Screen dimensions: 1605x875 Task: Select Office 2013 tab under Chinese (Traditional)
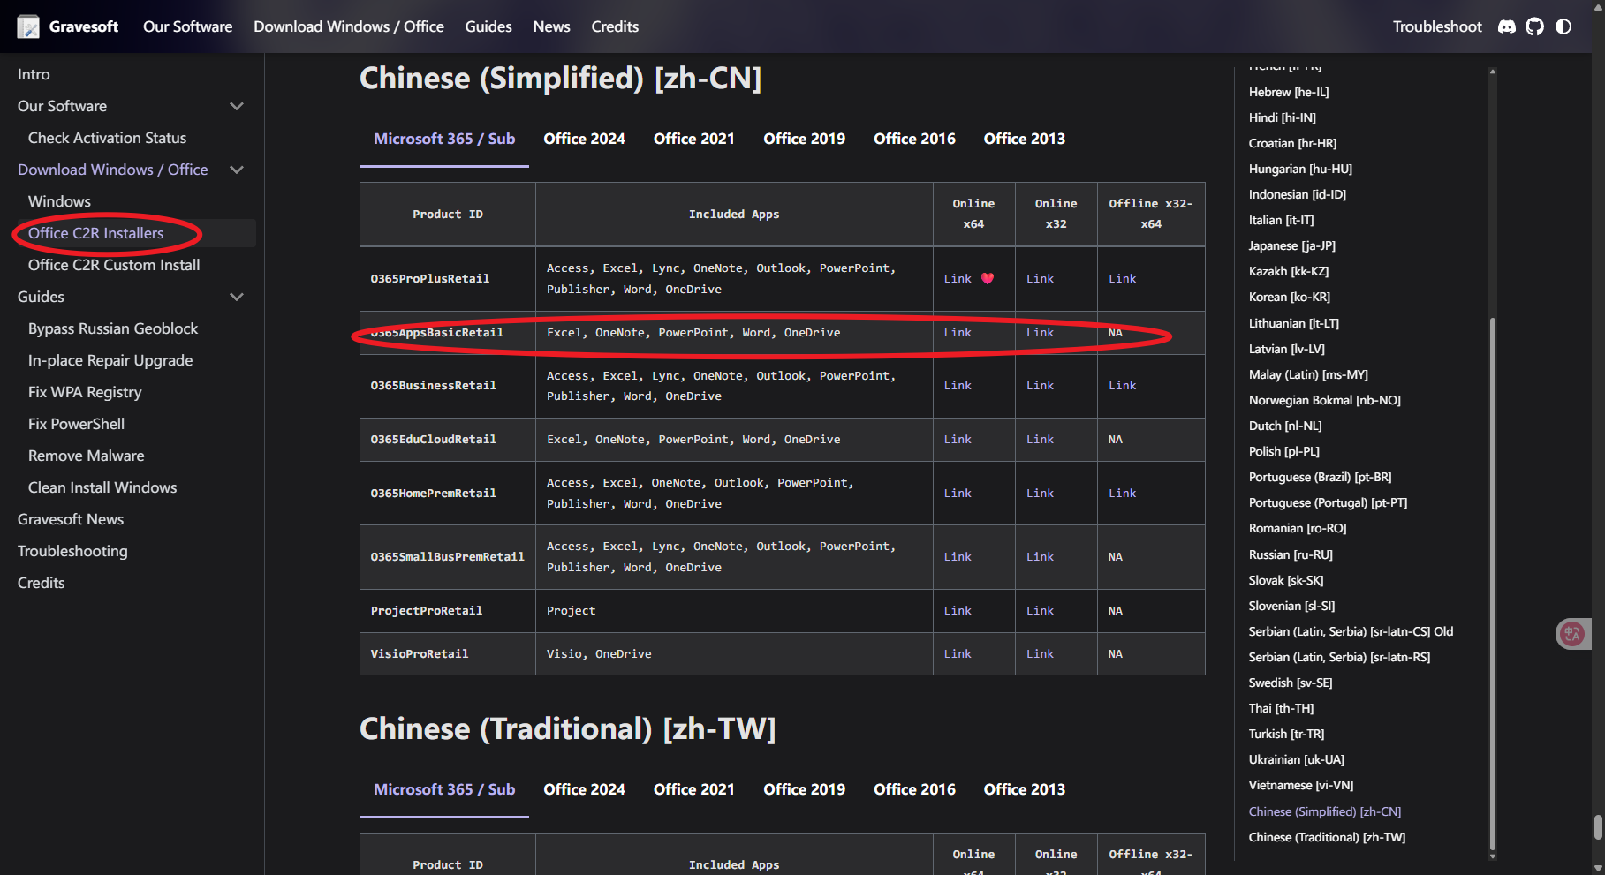click(x=1025, y=789)
